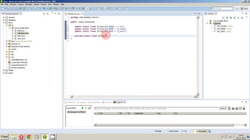Image resolution: width=250 pixels, height=140 pixels.
Task: Click the green Run toolbar icon
Action: point(50,9)
